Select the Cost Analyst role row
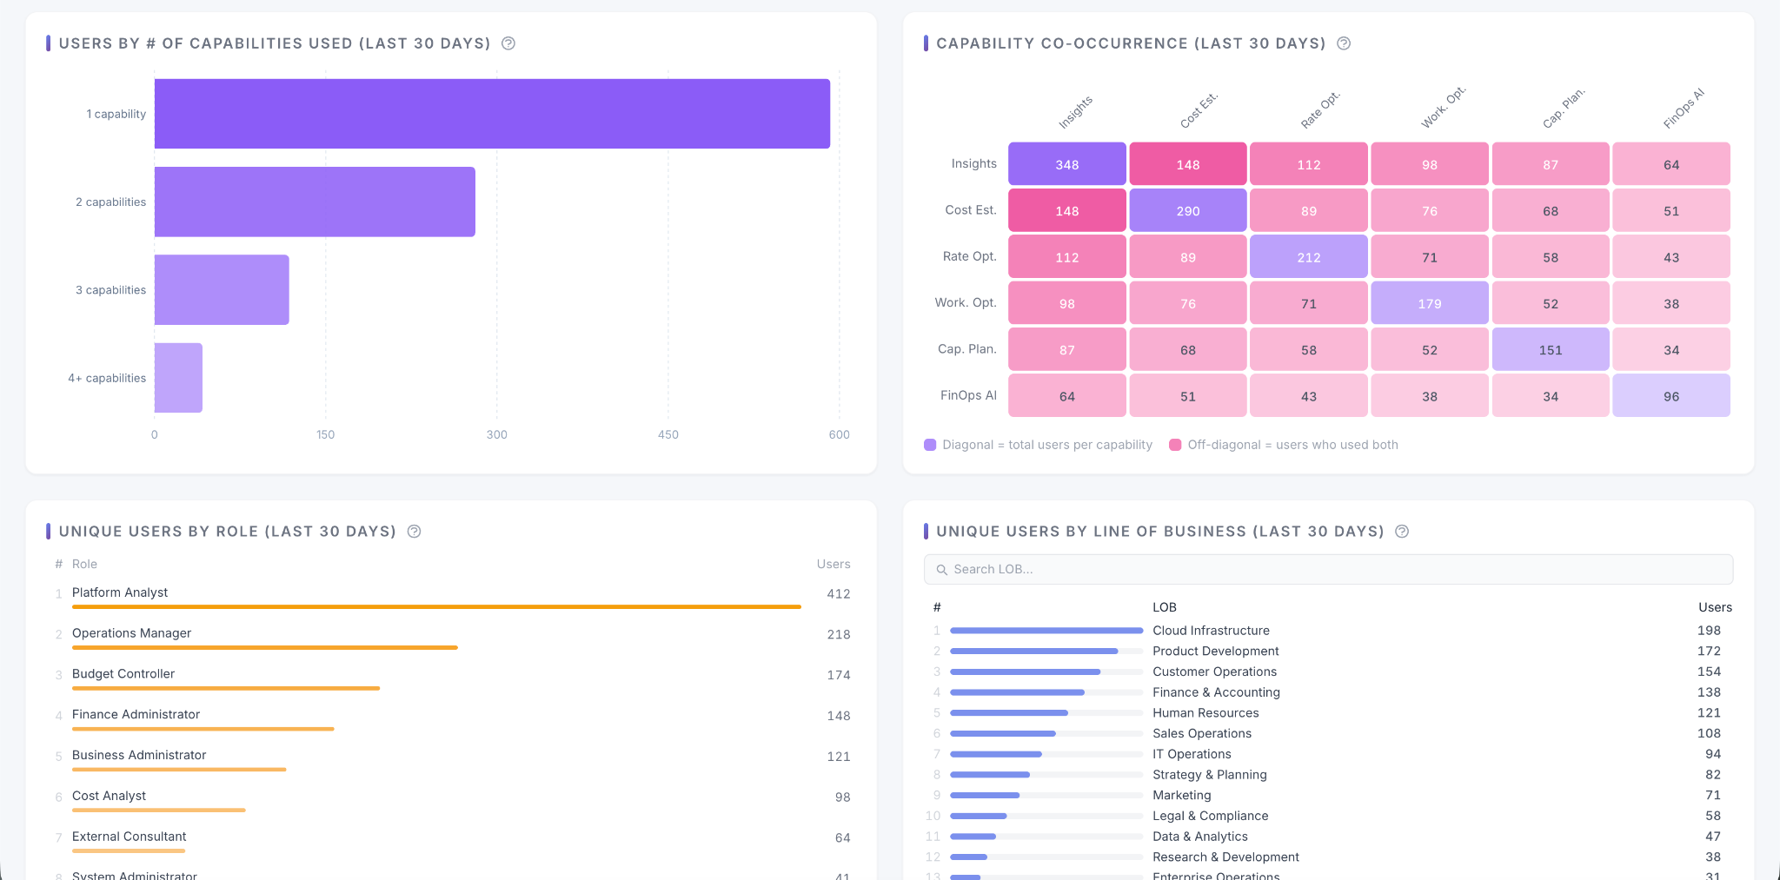Screen dimensions: 1780x880 (x=452, y=800)
